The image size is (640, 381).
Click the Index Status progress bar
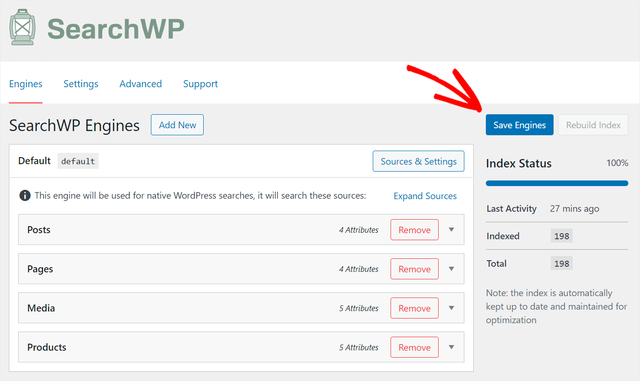coord(557,183)
